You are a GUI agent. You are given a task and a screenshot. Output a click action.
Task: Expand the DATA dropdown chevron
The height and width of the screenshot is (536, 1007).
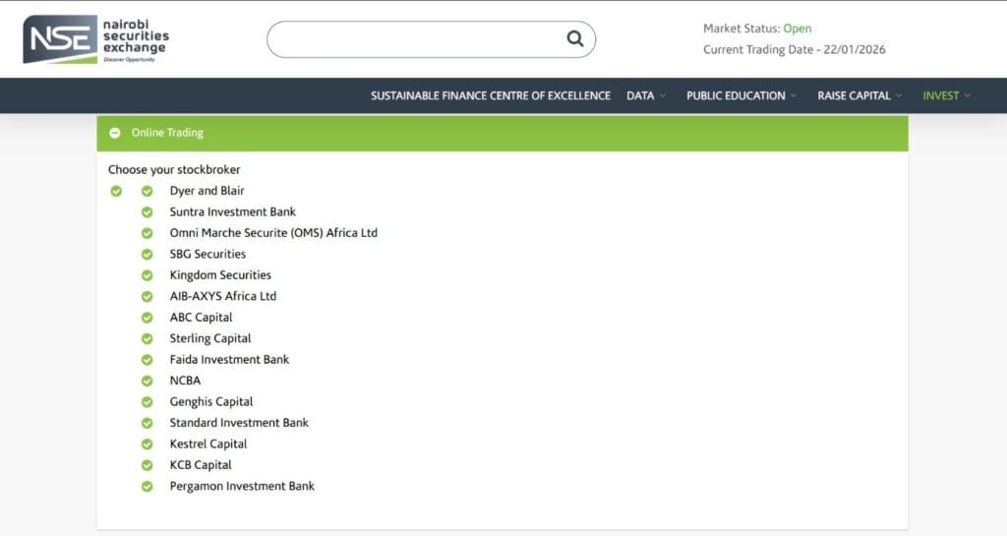tap(663, 95)
